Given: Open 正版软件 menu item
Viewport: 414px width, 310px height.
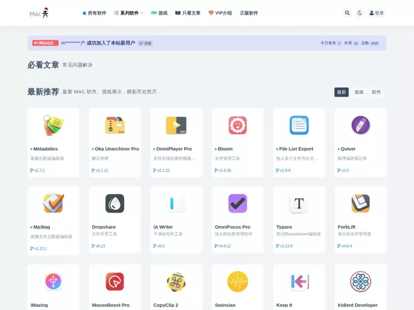Looking at the screenshot, I should click(x=249, y=13).
